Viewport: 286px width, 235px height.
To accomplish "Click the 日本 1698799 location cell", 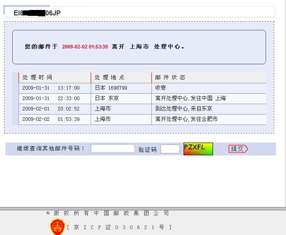I will pos(111,88).
